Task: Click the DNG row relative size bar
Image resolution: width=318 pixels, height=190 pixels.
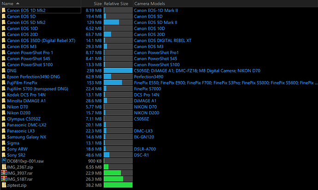Action: (x=118, y=71)
